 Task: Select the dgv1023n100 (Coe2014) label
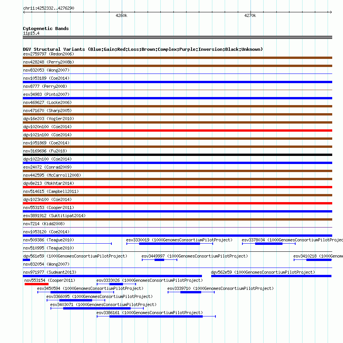point(47,200)
